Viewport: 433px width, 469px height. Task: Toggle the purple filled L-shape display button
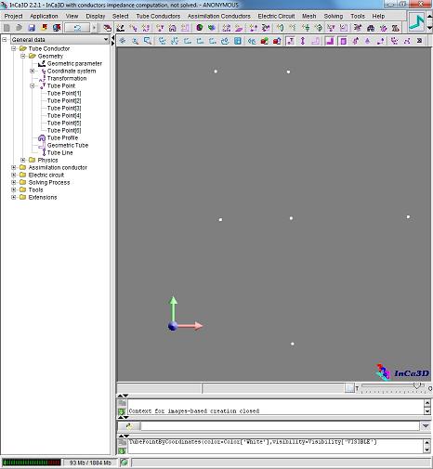(x=330, y=41)
